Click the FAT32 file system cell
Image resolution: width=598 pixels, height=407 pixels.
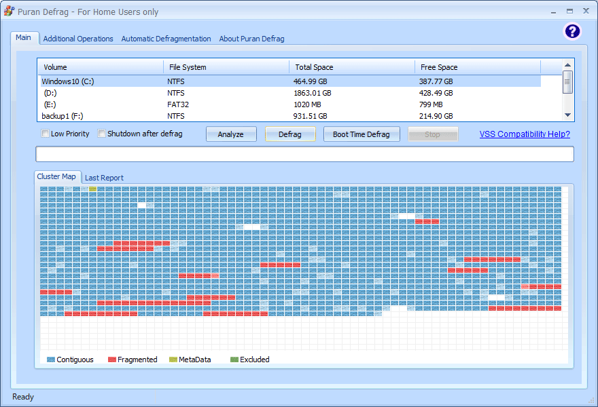click(x=178, y=104)
